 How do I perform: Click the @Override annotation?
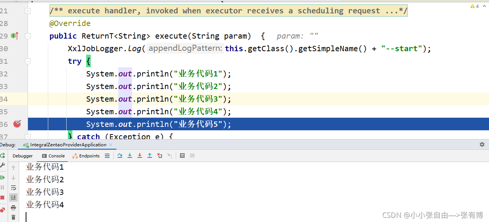(x=70, y=23)
